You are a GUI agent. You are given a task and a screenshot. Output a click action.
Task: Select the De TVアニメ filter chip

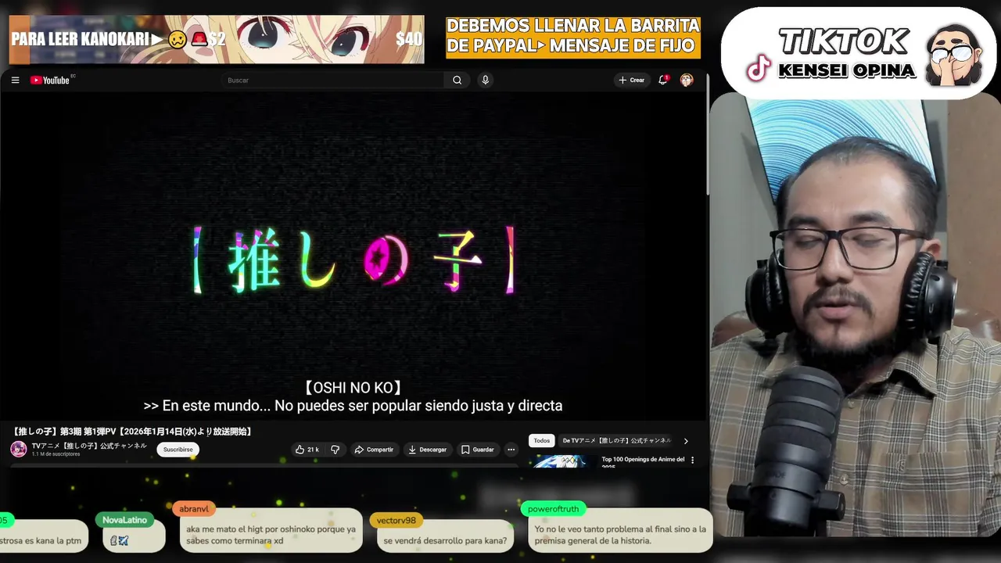tap(617, 441)
